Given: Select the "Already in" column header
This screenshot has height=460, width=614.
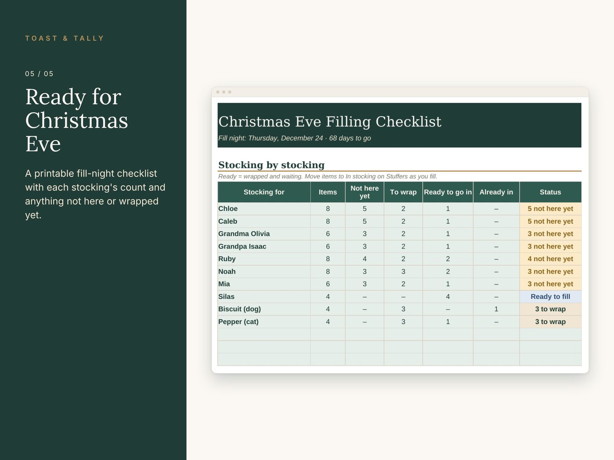Looking at the screenshot, I should pyautogui.click(x=496, y=192).
